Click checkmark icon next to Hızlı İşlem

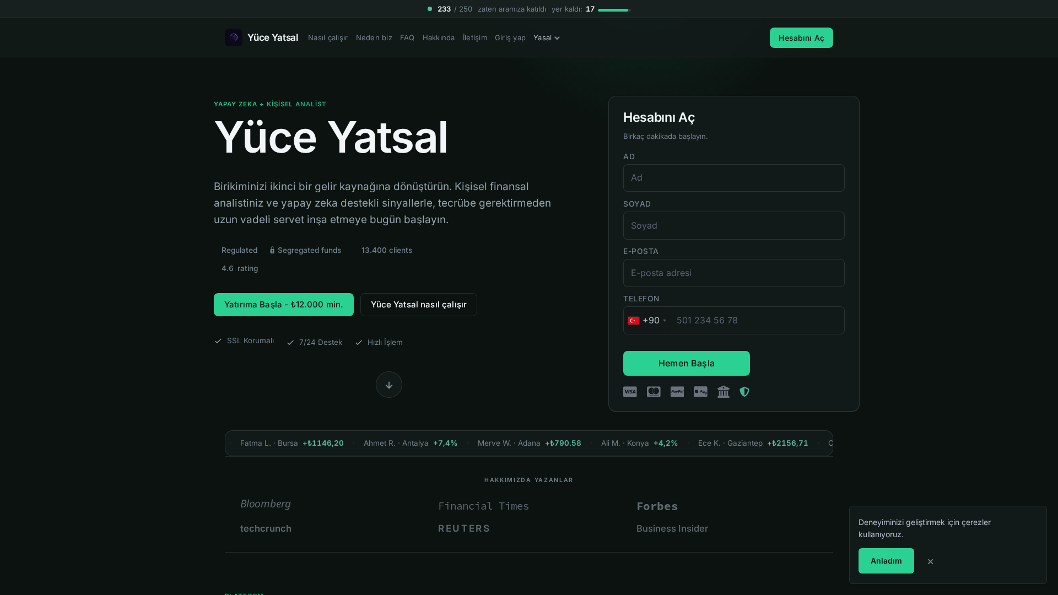click(x=359, y=343)
